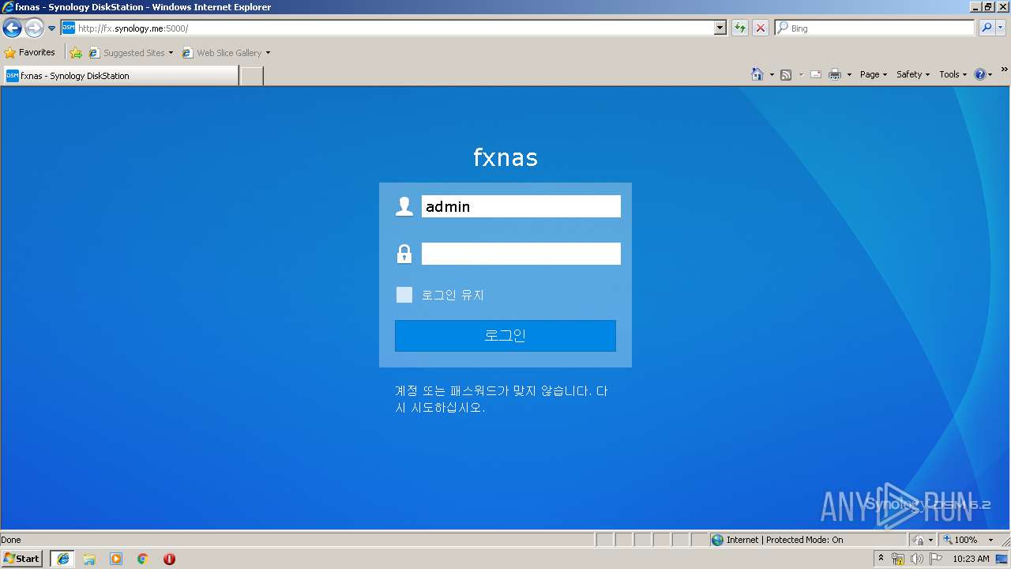The height and width of the screenshot is (569, 1011).
Task: Click the zoom magnifier status icon
Action: pos(947,540)
